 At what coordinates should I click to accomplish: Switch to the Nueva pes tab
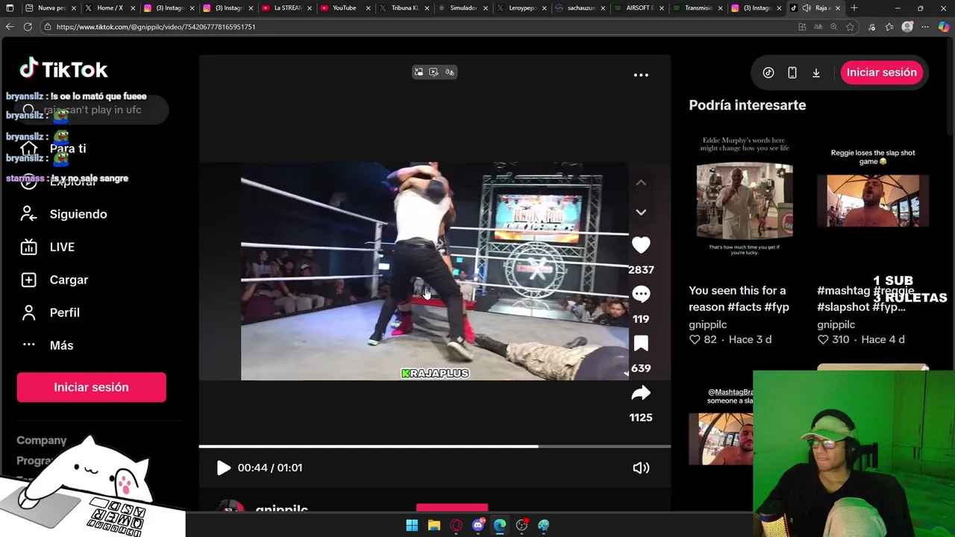click(51, 8)
